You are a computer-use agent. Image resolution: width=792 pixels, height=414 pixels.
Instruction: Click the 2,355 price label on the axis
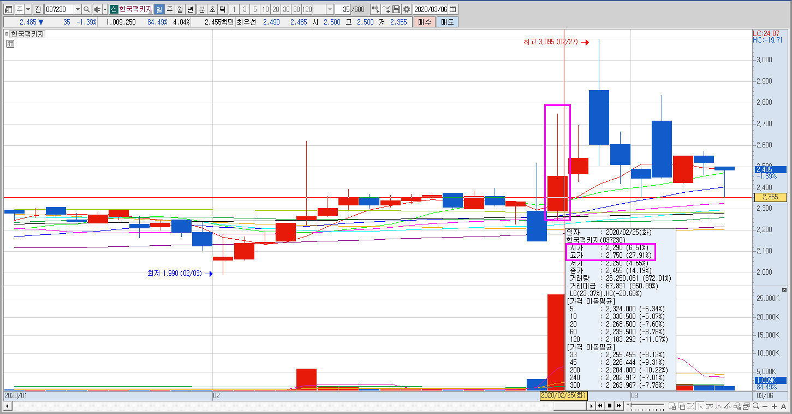point(770,197)
